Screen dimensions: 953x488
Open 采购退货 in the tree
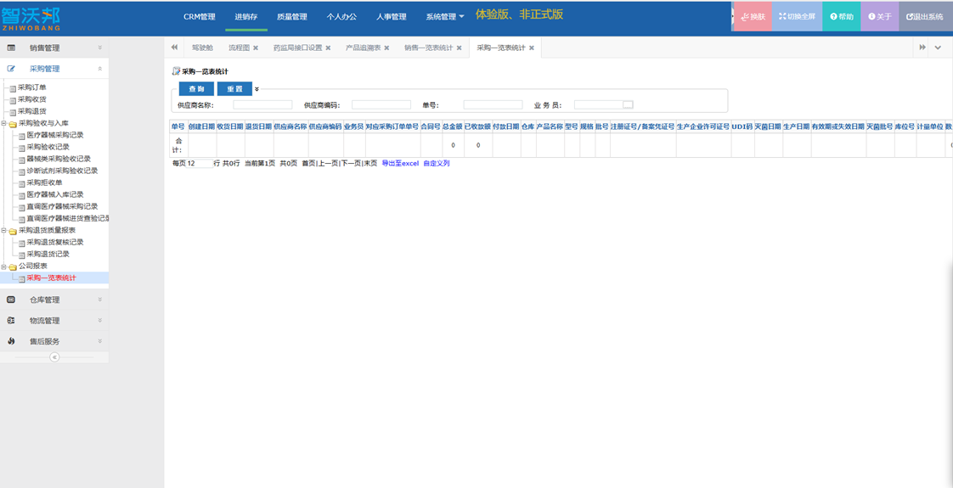(x=32, y=111)
